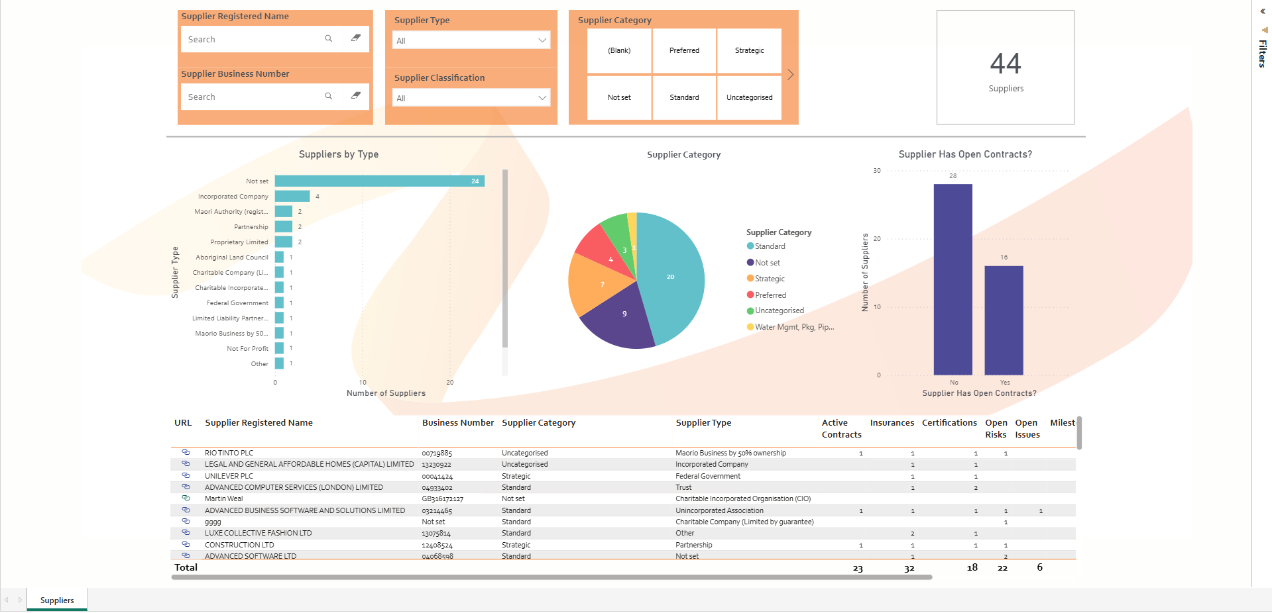This screenshot has height=613, width=1272.
Task: Click in the Supplier Business Number search field
Action: click(x=252, y=97)
